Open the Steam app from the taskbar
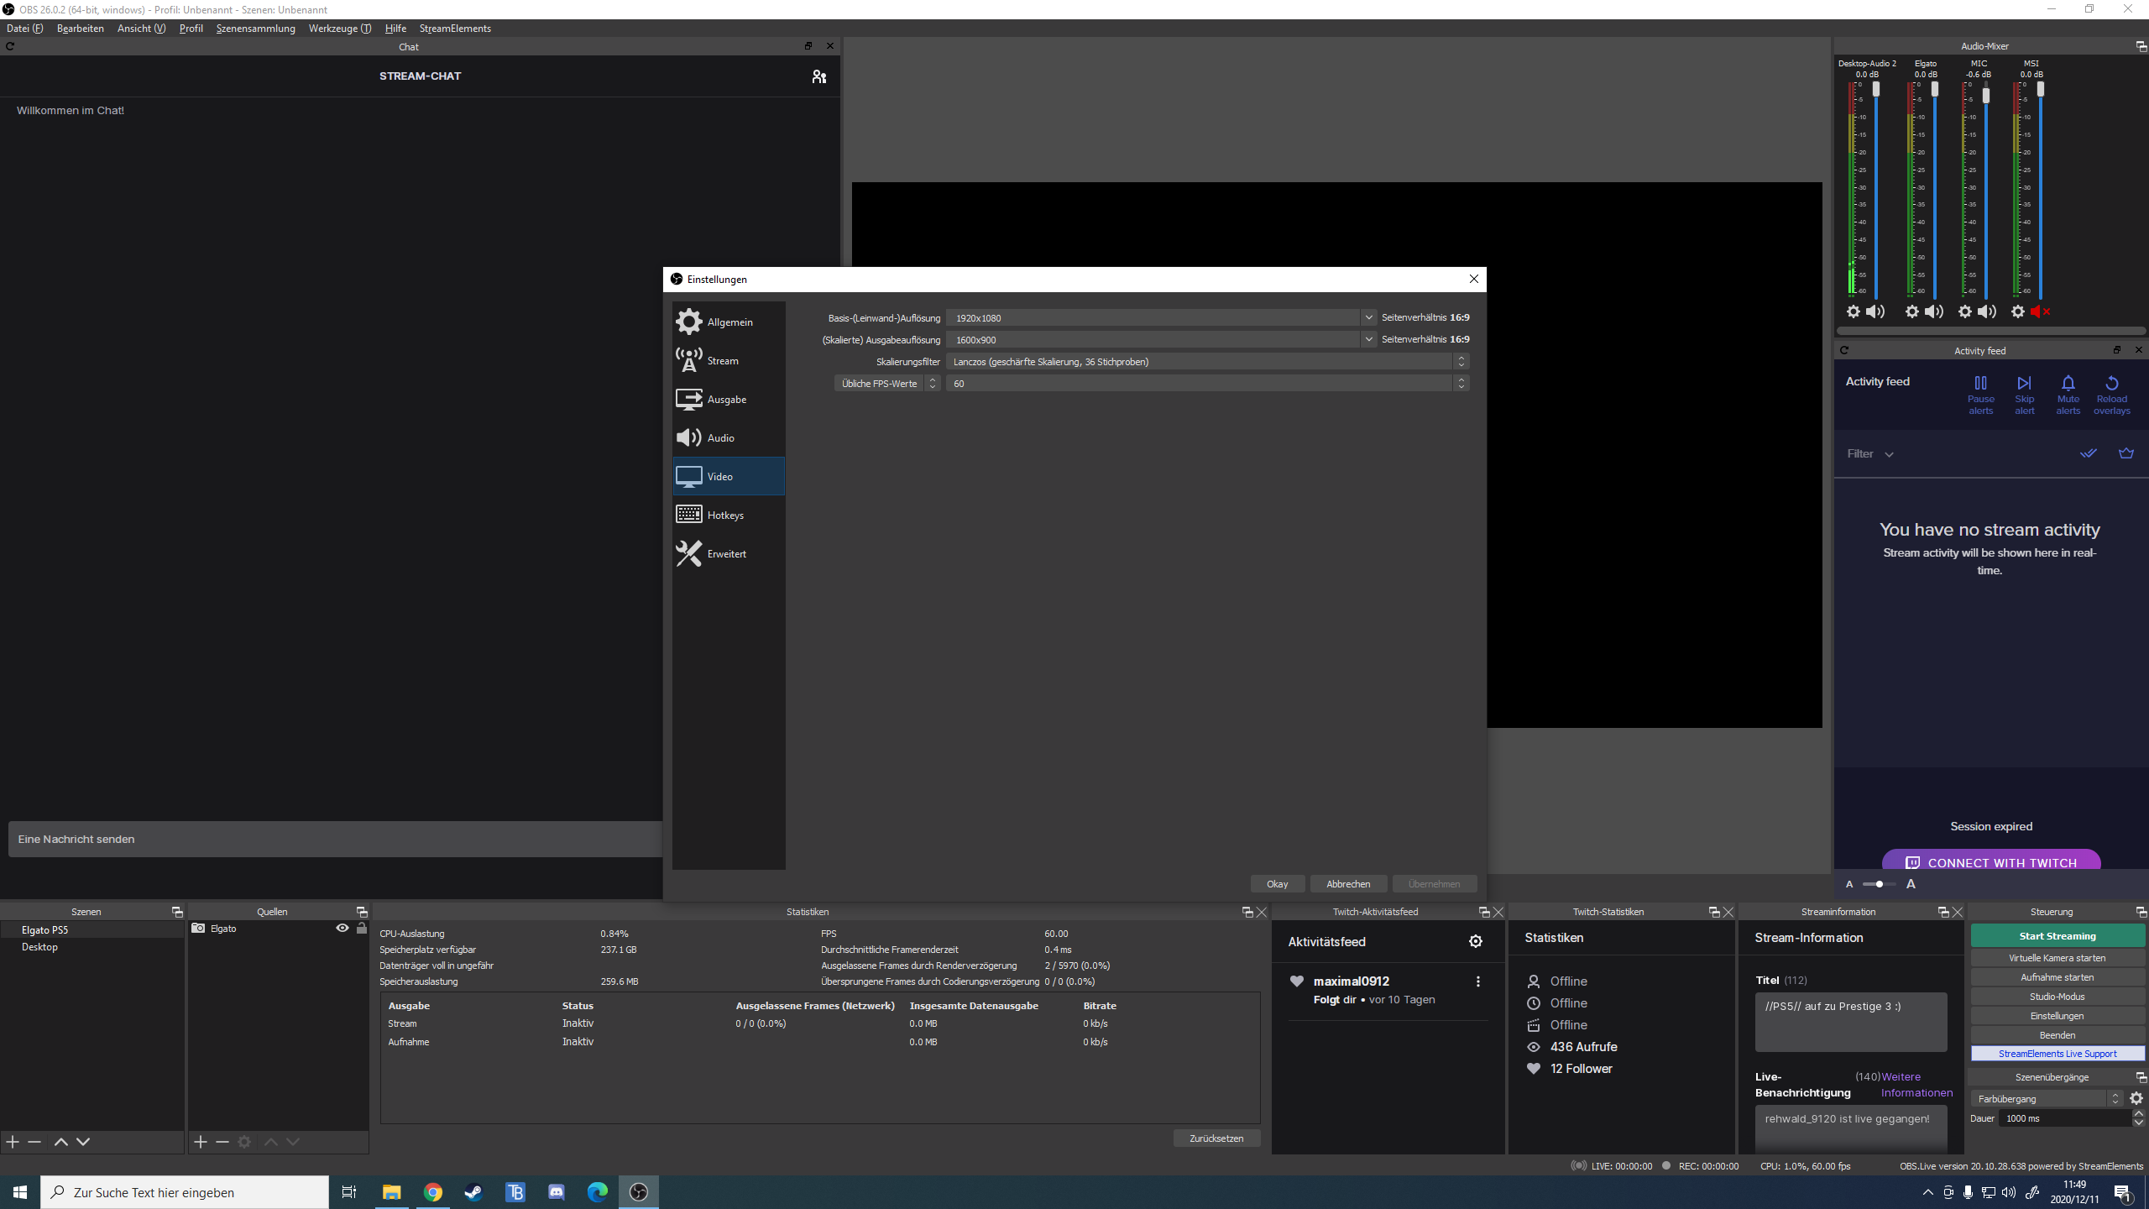This screenshot has height=1209, width=2149. 473,1192
